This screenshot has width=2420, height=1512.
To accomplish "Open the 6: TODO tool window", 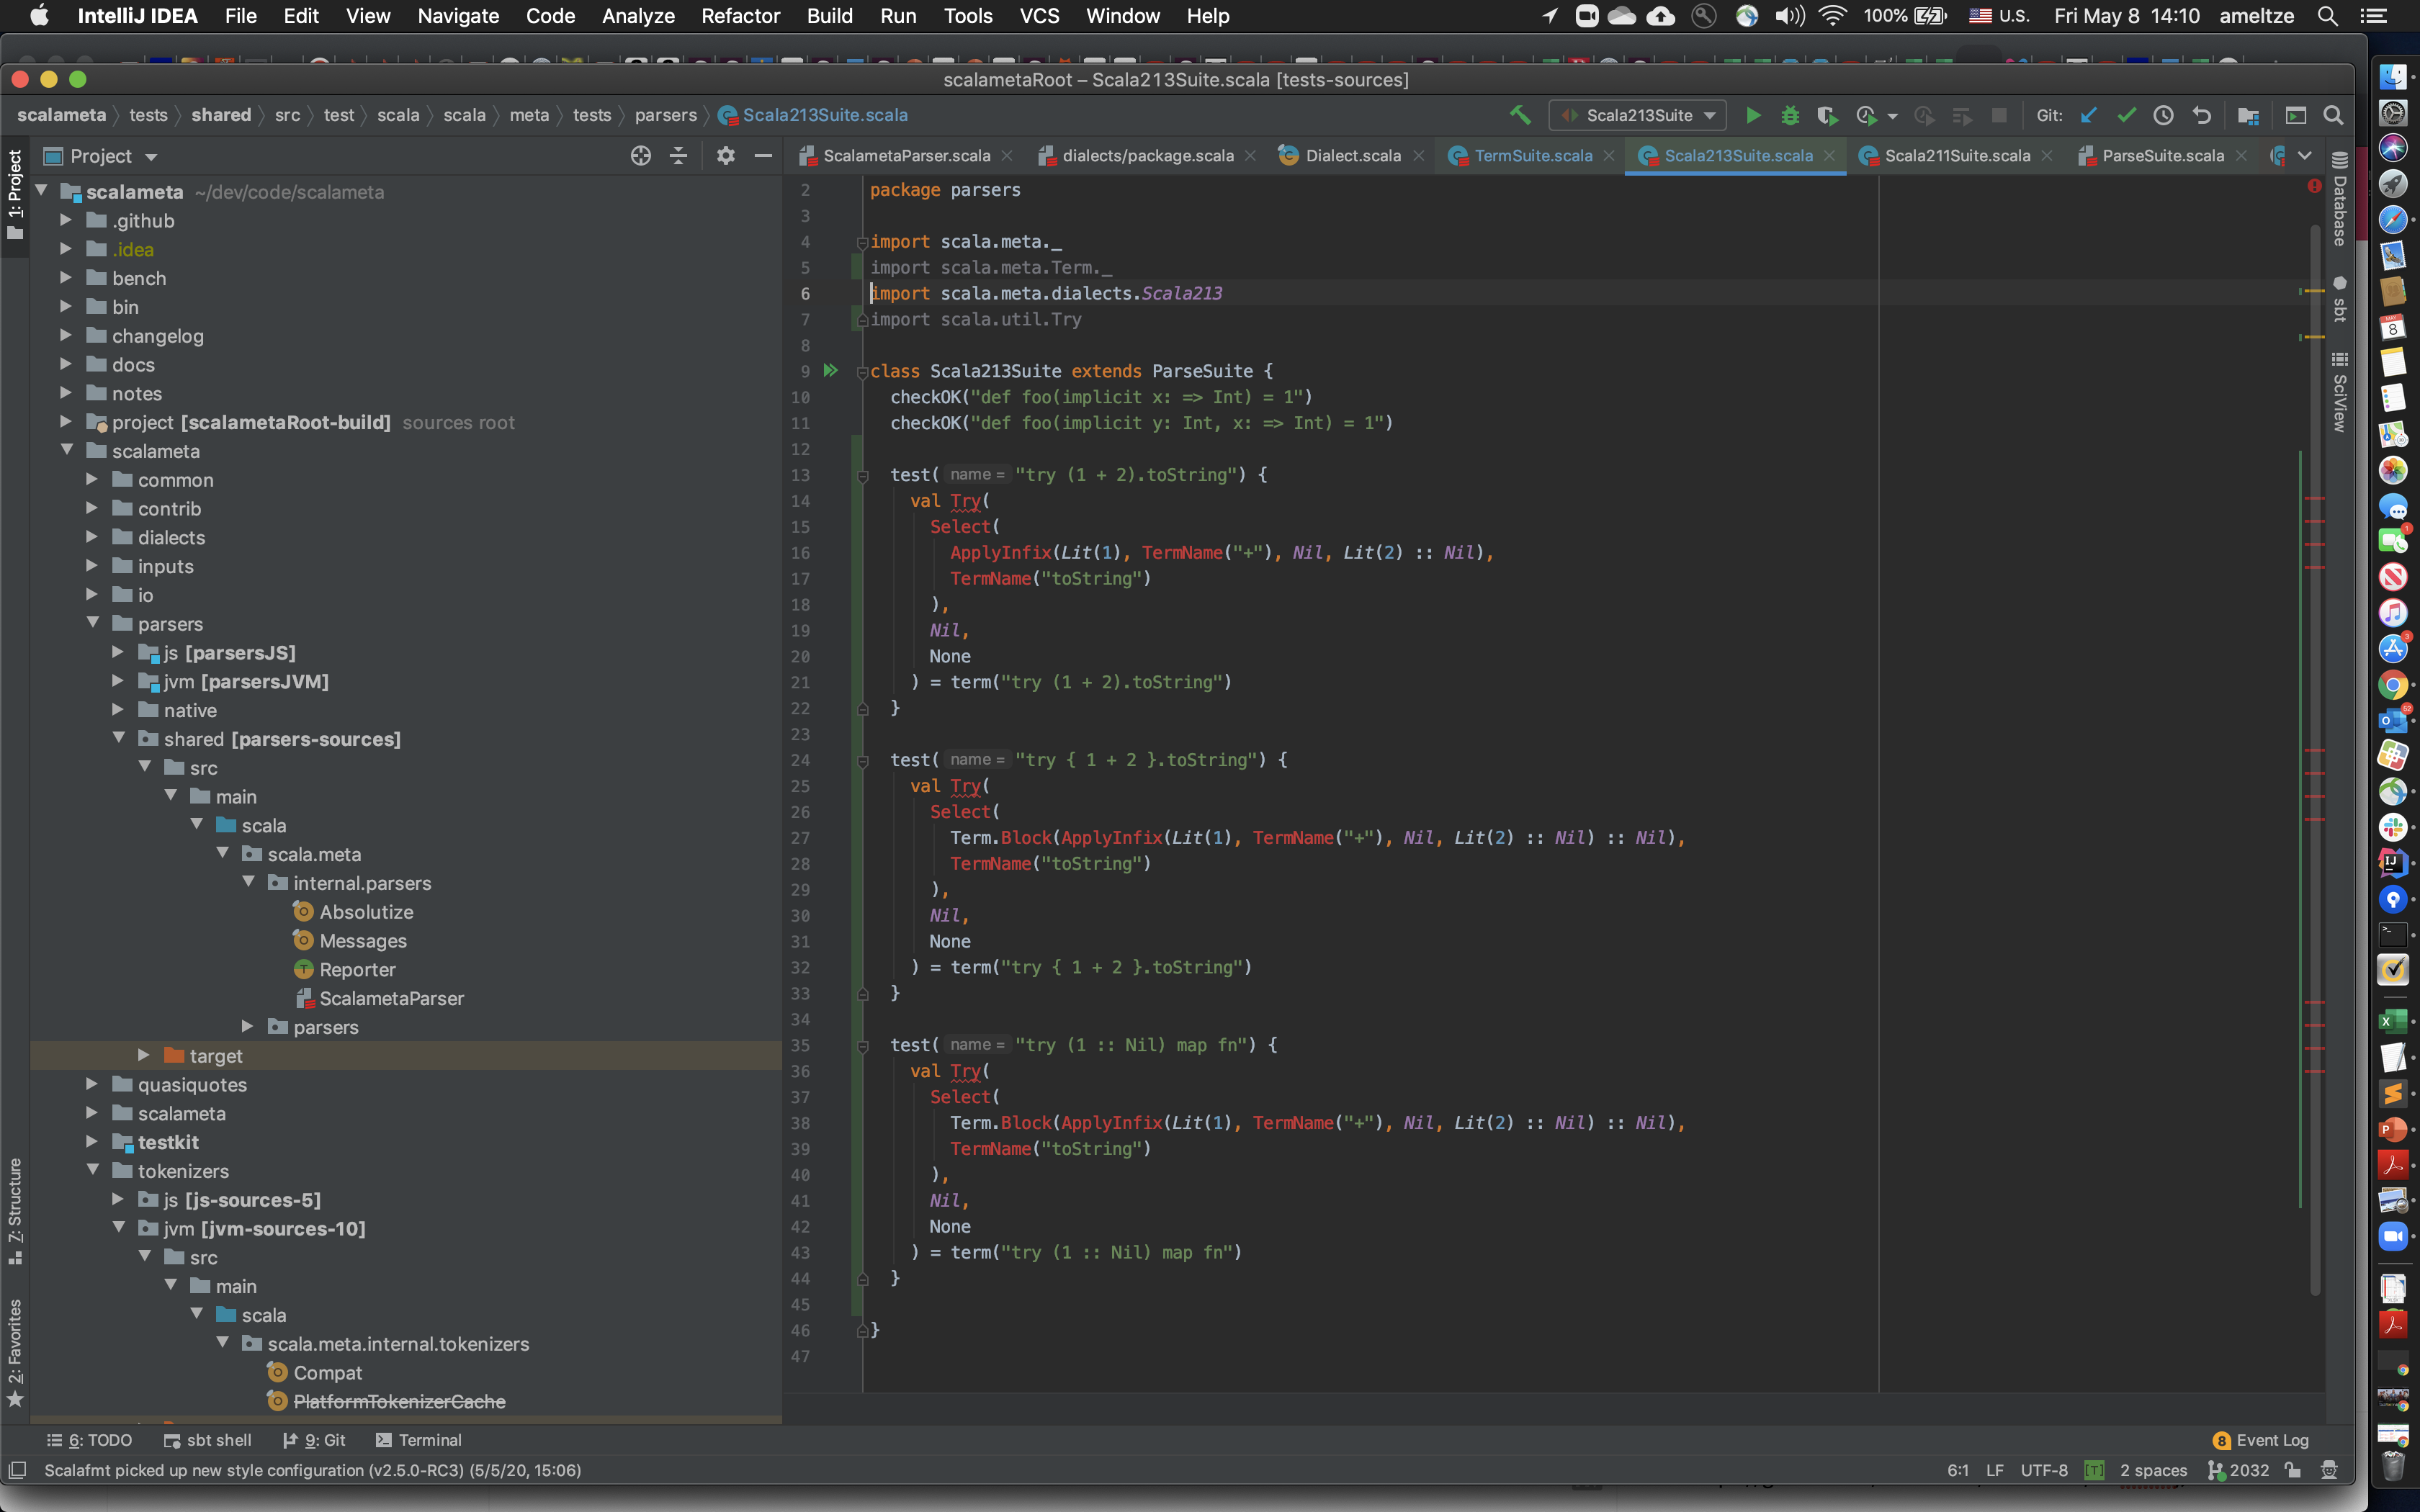I will [90, 1440].
